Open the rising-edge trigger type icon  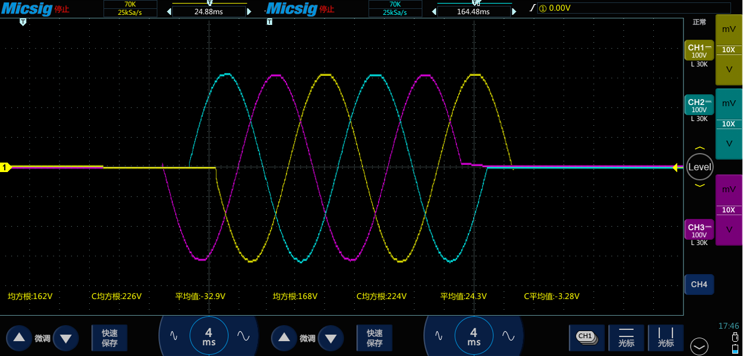533,8
